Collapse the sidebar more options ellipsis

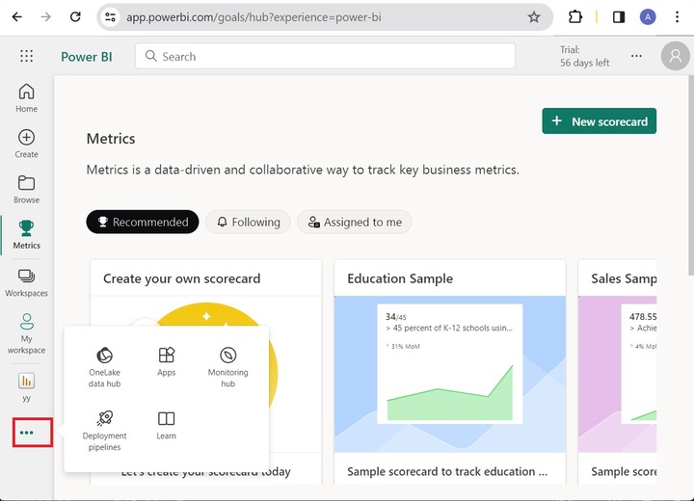(27, 433)
